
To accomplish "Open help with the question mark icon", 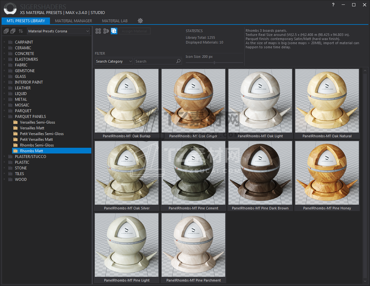I will click(x=333, y=5).
